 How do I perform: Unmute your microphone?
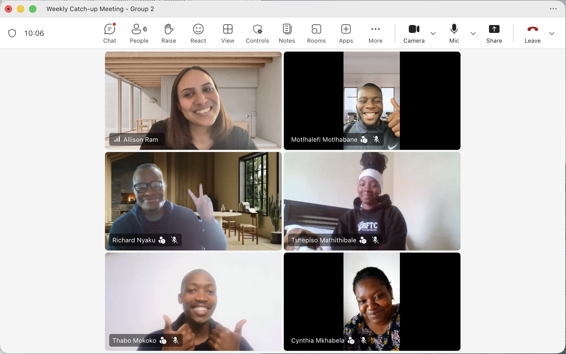point(454,33)
